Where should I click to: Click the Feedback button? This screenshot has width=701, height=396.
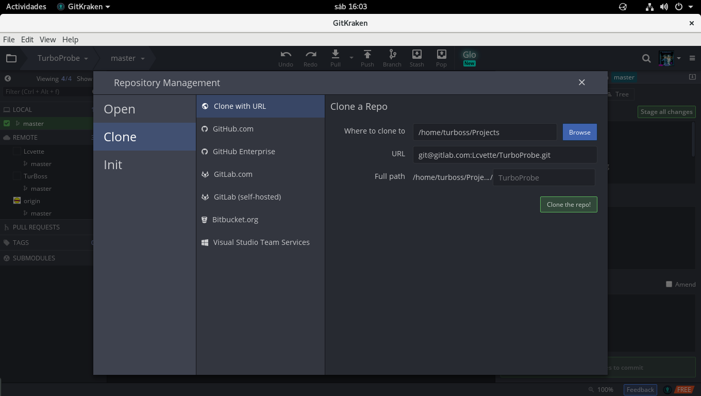640,390
